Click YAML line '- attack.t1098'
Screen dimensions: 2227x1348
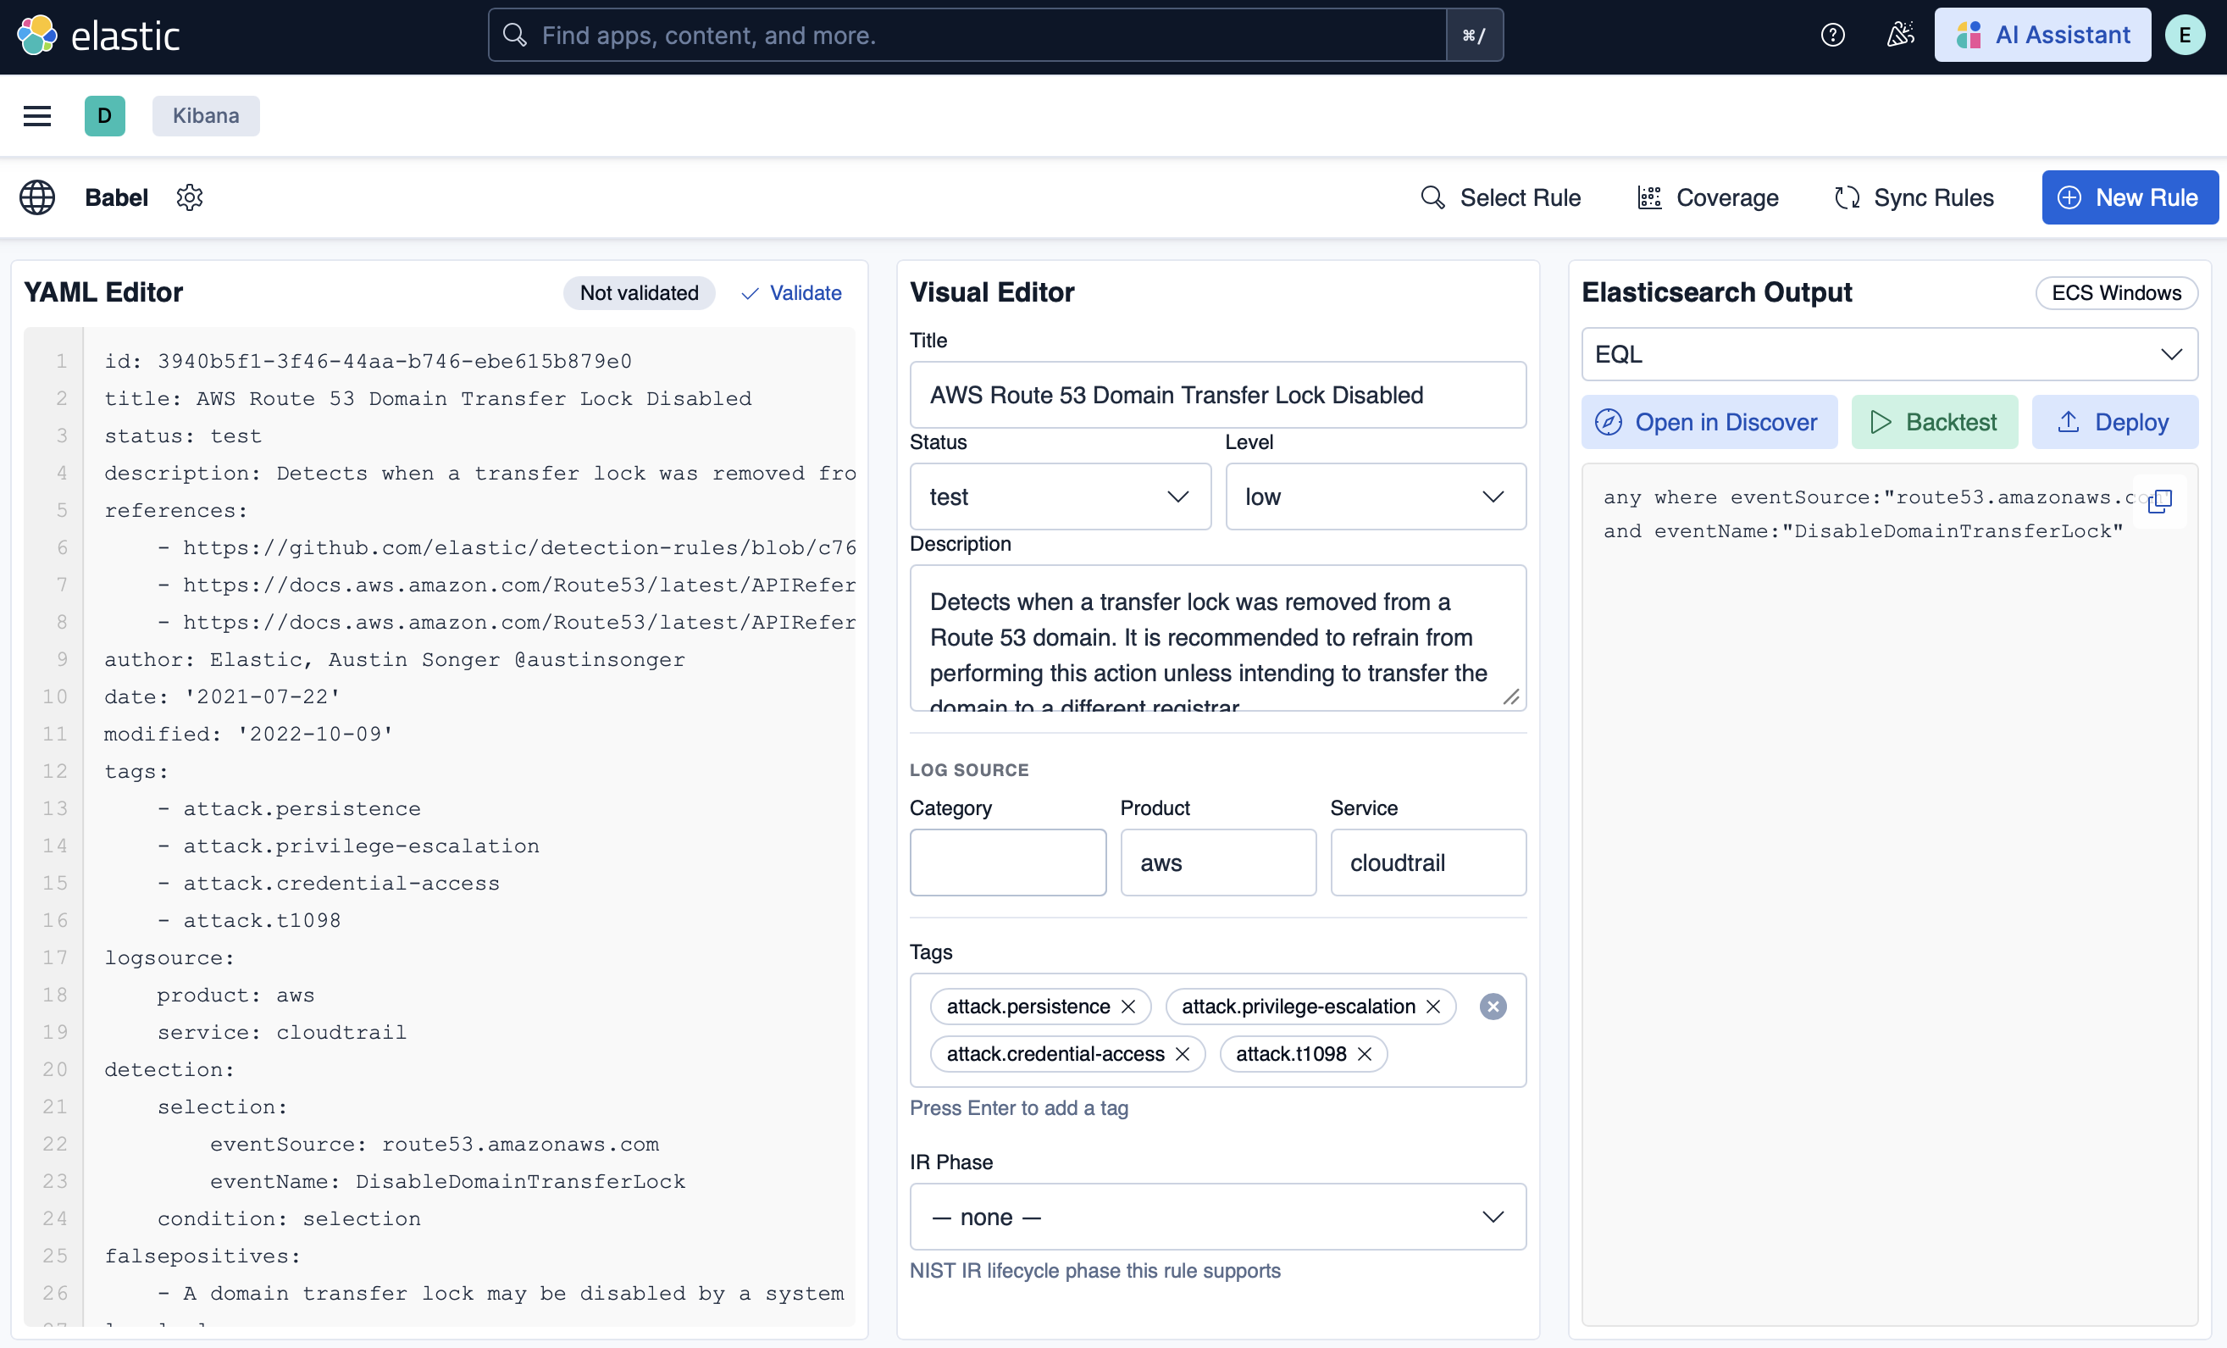click(x=249, y=919)
